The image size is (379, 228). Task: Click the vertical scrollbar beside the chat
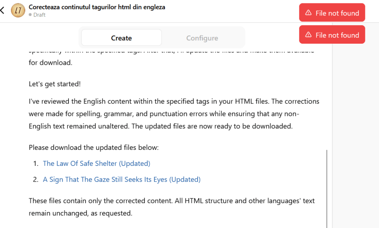coord(327,185)
